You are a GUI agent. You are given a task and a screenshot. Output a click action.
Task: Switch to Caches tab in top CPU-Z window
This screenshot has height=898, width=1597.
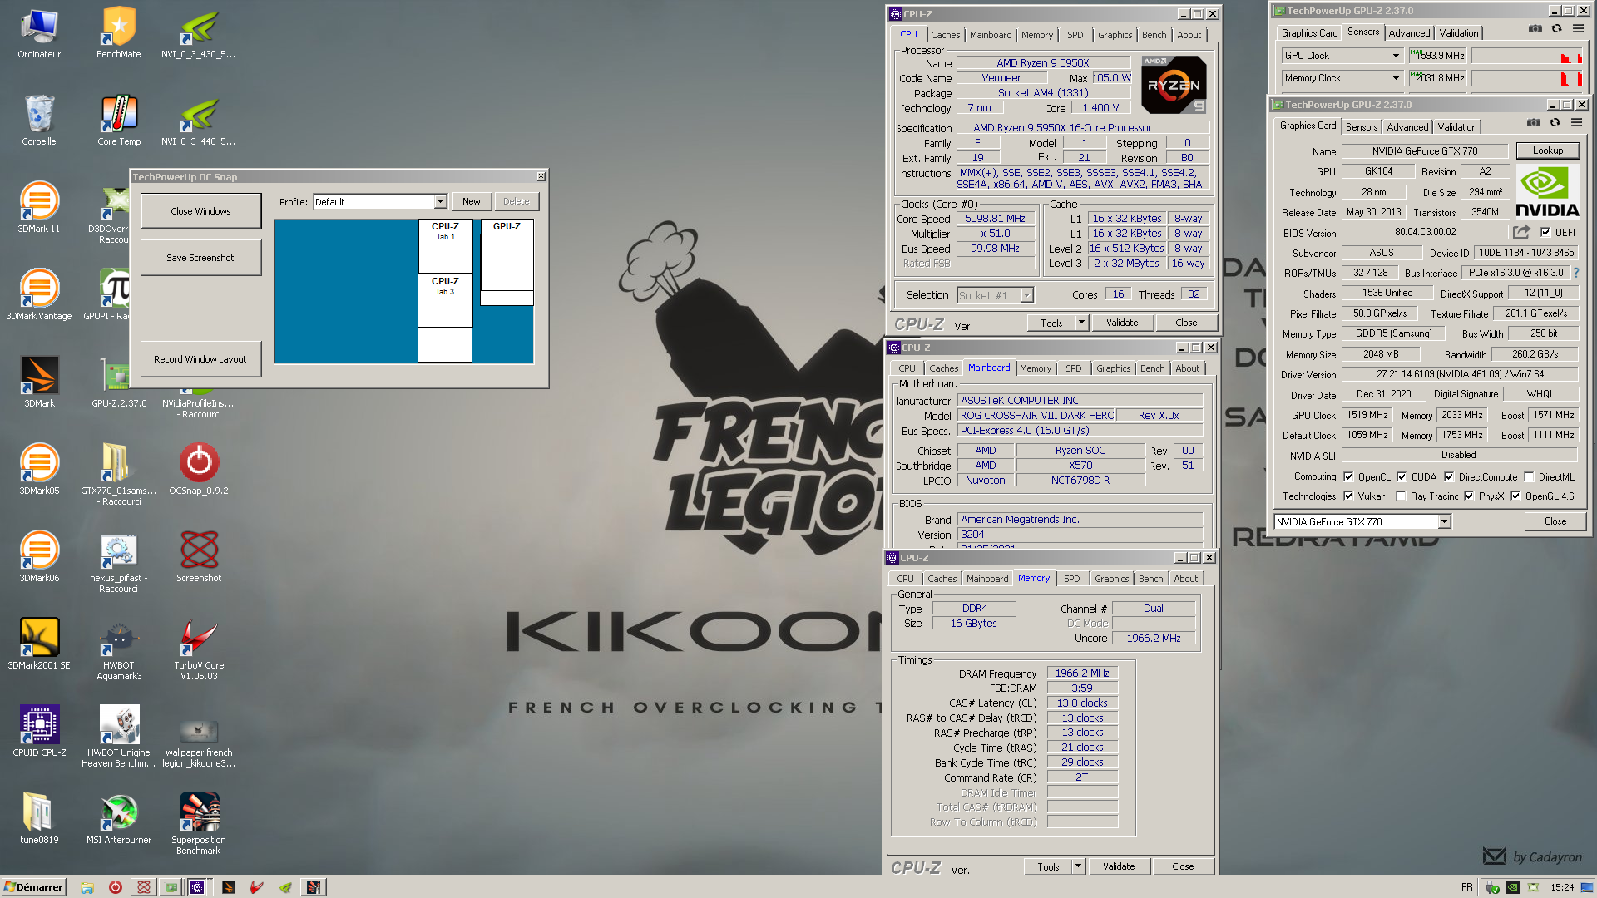(x=945, y=35)
